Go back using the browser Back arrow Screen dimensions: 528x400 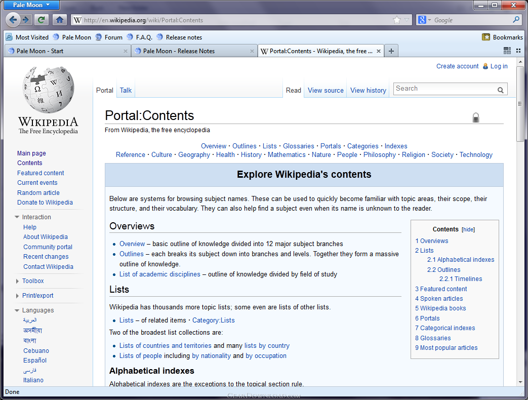[13, 20]
